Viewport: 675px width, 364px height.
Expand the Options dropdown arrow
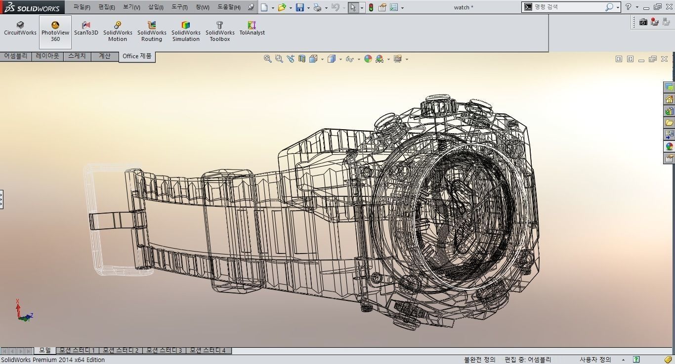tap(402, 8)
